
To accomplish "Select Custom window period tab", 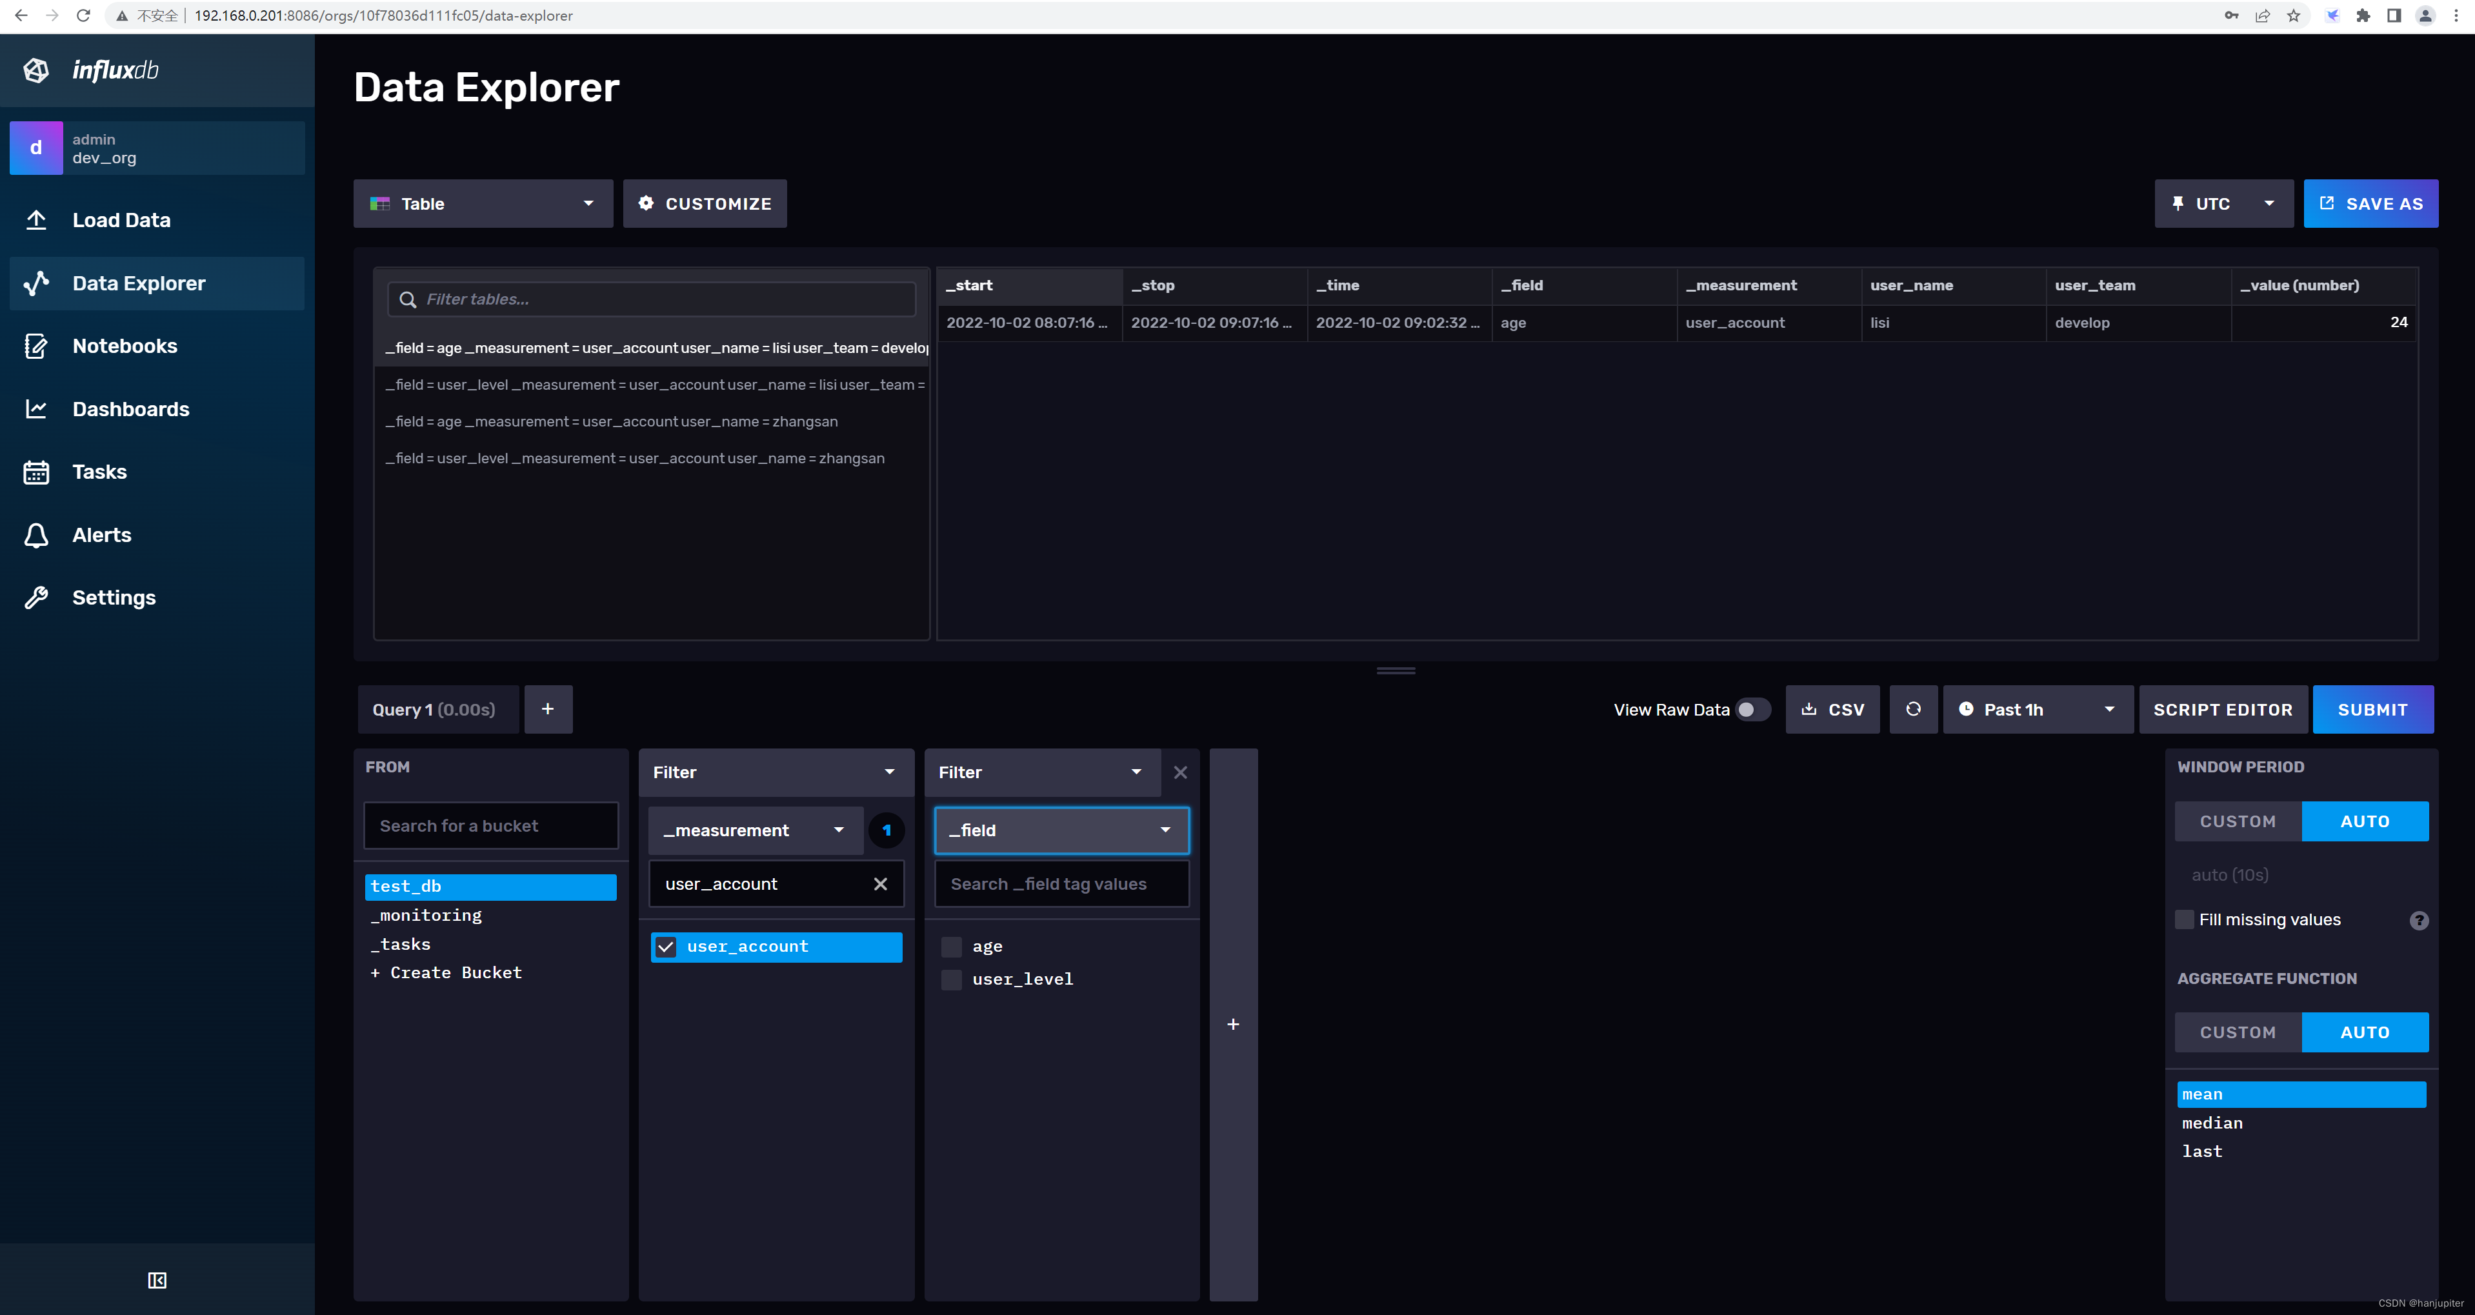I will point(2238,821).
